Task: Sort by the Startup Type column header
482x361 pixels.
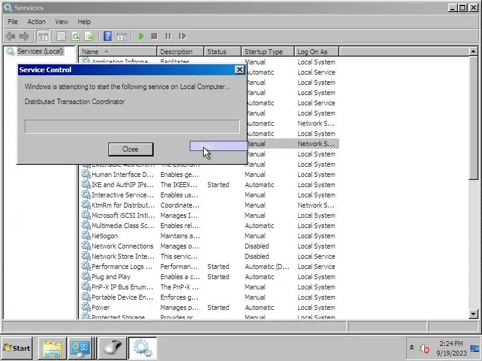Action: tap(268, 52)
